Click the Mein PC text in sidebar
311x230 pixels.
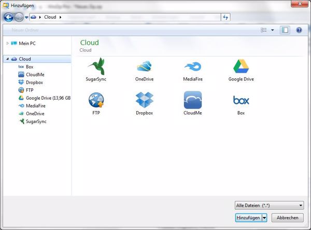[27, 43]
